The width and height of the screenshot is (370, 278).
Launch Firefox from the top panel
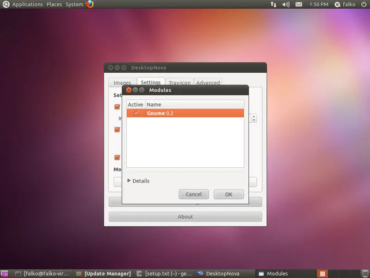89,4
